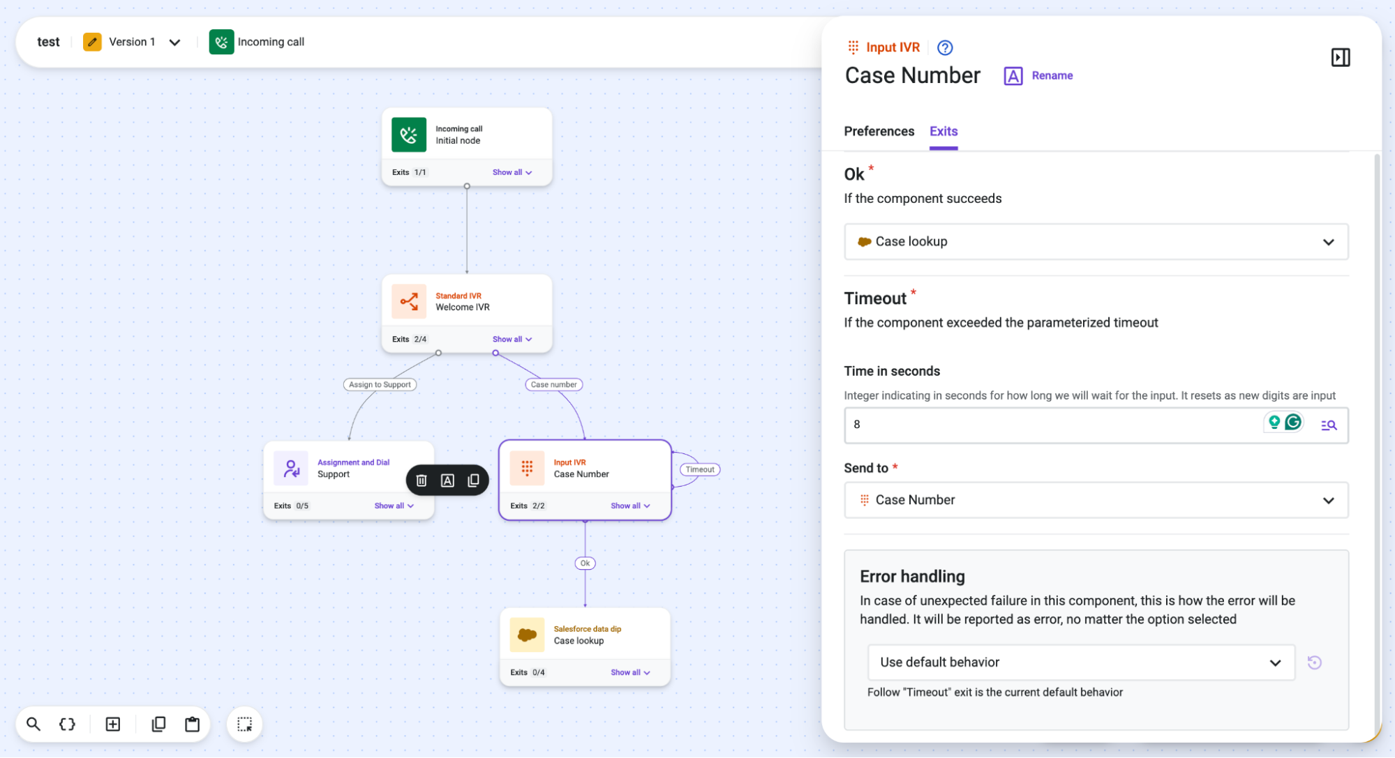Expand Show all on Welcome IVR node

point(512,339)
